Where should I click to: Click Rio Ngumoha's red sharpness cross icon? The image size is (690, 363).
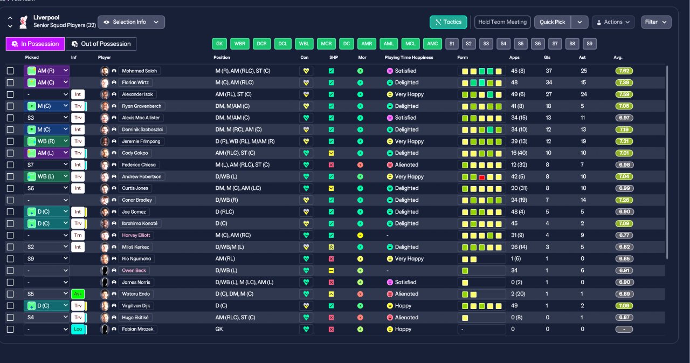coord(331,258)
